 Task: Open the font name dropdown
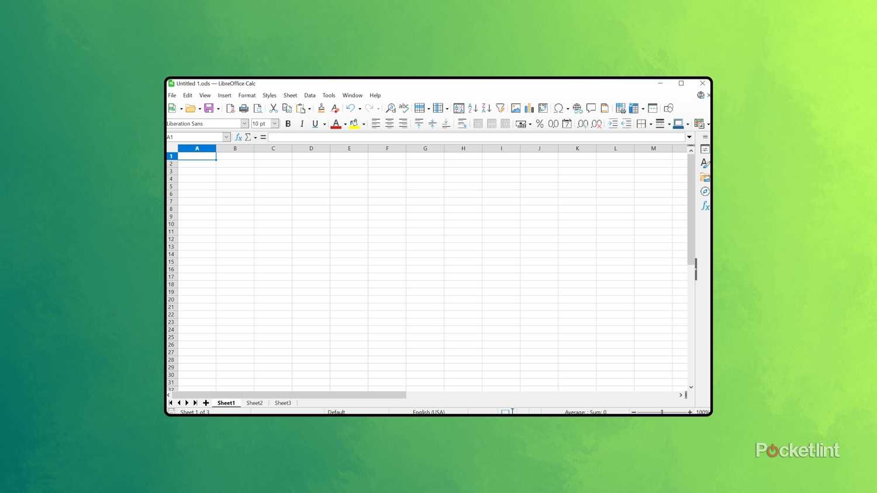point(244,123)
